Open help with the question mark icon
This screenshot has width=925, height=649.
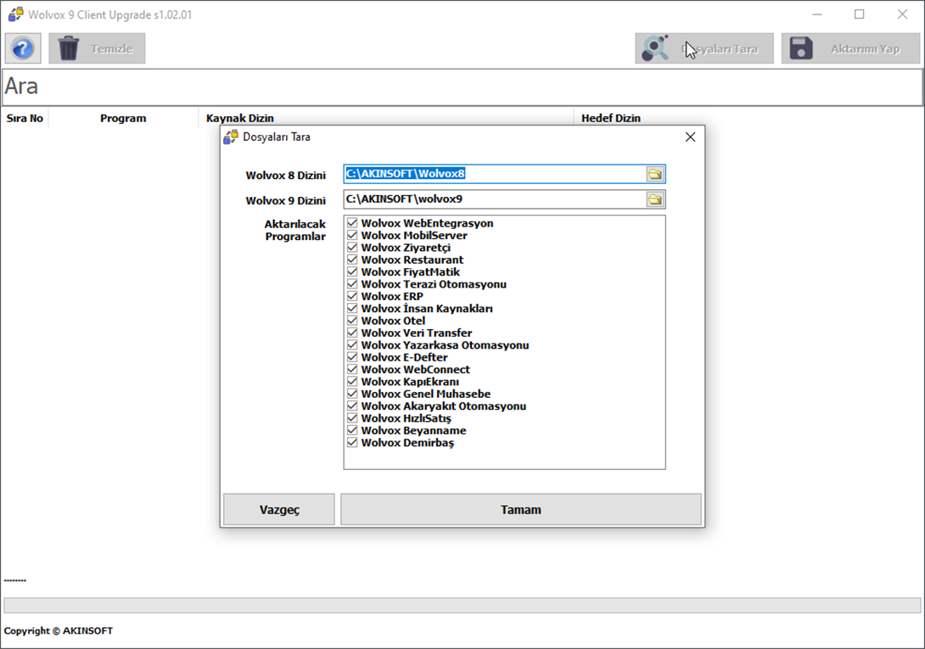(23, 48)
